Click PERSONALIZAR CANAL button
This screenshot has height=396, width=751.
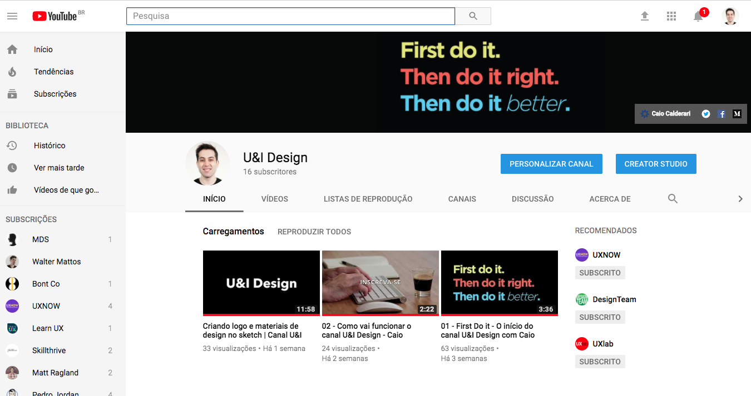click(x=551, y=164)
